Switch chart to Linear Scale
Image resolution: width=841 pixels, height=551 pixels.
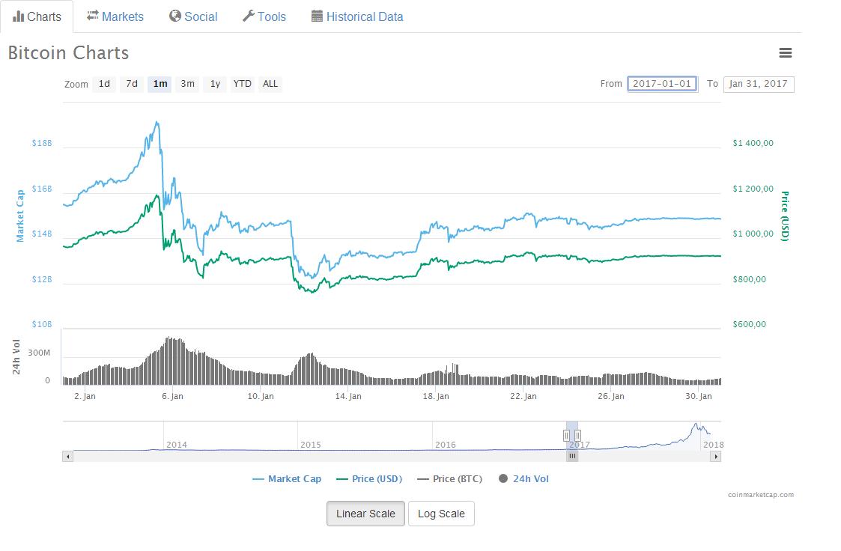[x=365, y=514]
